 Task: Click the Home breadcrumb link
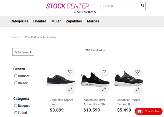pyautogui.click(x=16, y=37)
